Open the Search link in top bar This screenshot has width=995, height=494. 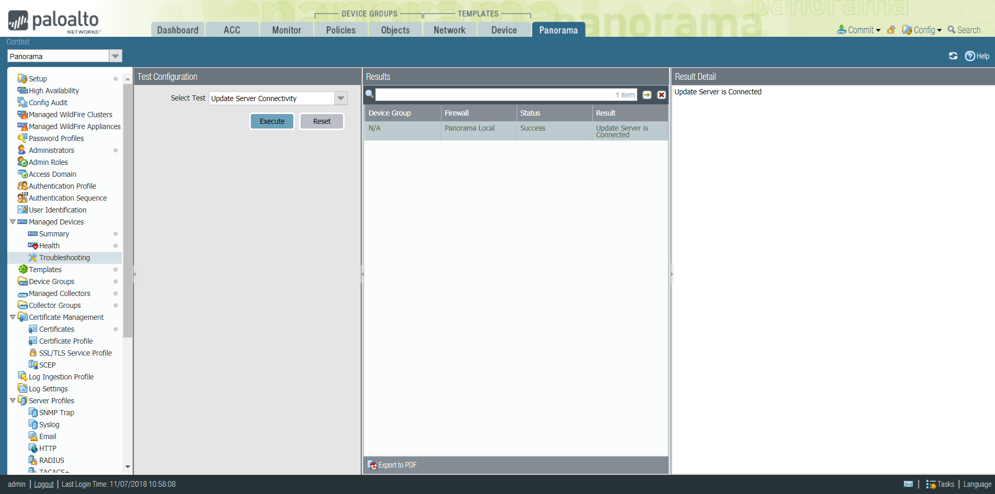[x=964, y=30]
